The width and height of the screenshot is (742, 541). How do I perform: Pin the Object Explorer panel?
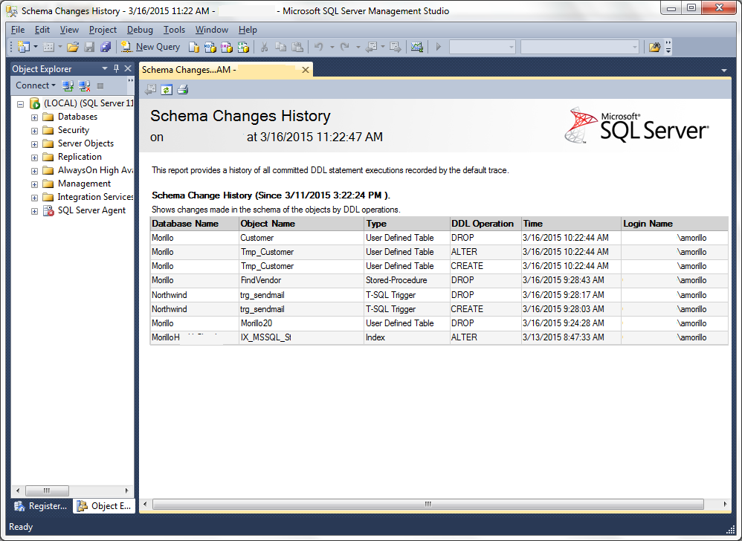tap(117, 68)
